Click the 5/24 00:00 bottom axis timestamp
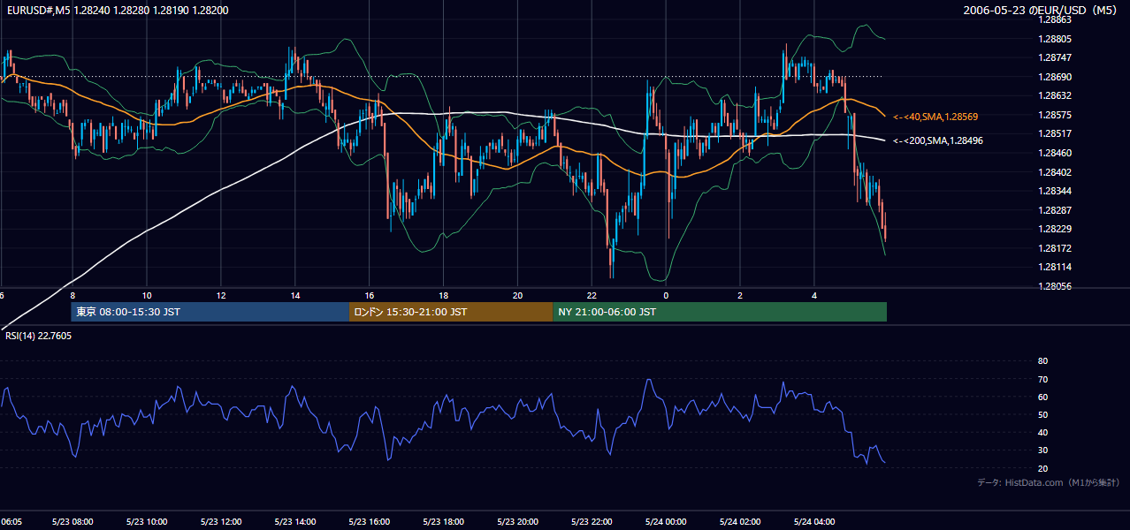 (x=666, y=521)
